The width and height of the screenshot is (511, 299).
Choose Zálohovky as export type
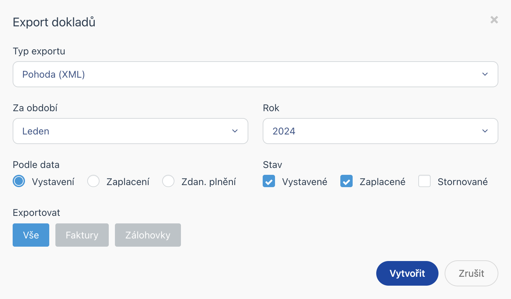coord(148,235)
